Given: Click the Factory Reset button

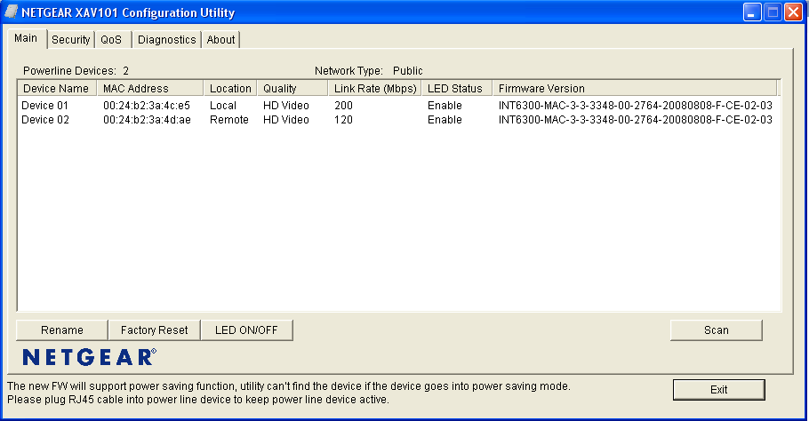Looking at the screenshot, I should click(x=155, y=330).
